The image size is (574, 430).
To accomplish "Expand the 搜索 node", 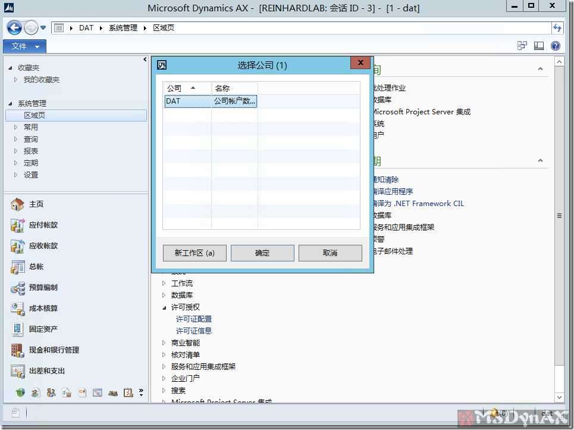I will point(164,390).
